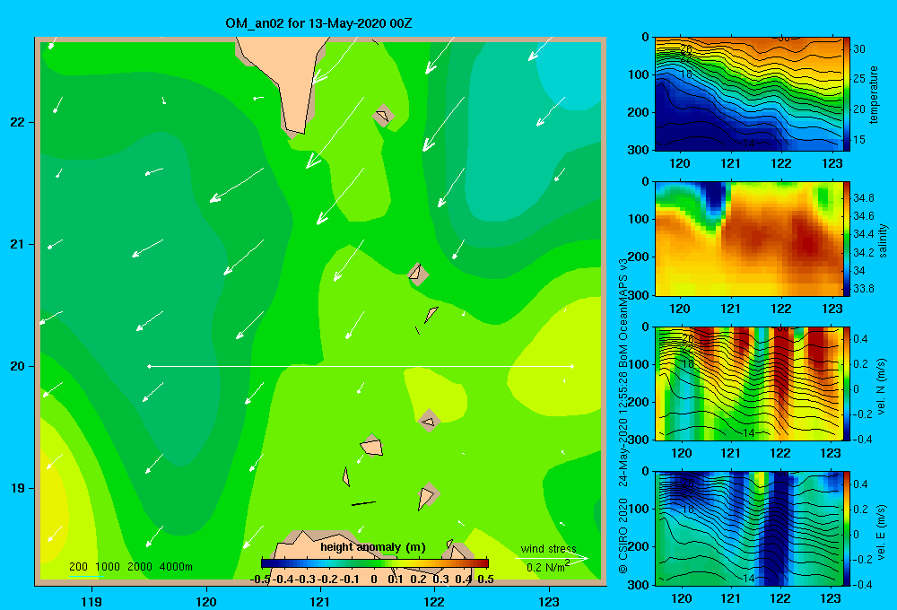This screenshot has width=897, height=610.
Task: Click latitude label 21 on main map
Action: pos(18,244)
